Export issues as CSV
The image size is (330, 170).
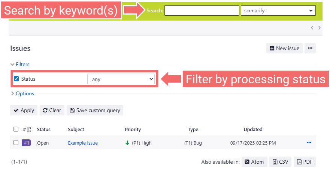pyautogui.click(x=280, y=162)
